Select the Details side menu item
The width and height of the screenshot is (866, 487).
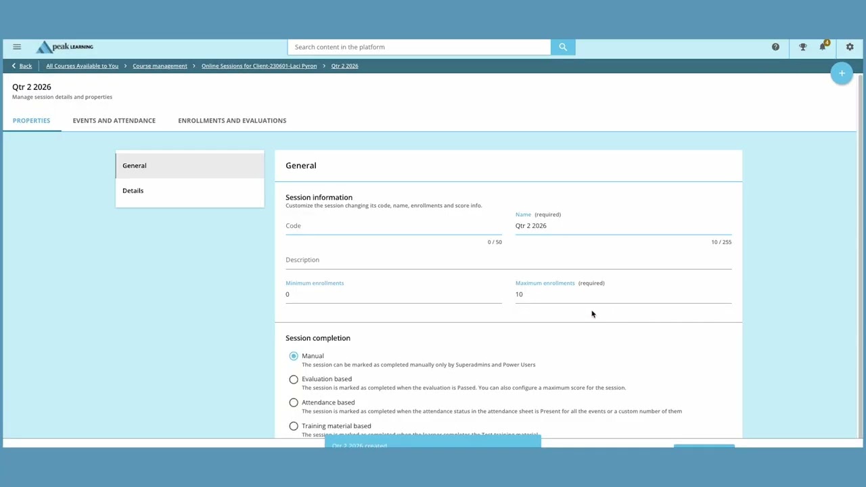pos(189,191)
